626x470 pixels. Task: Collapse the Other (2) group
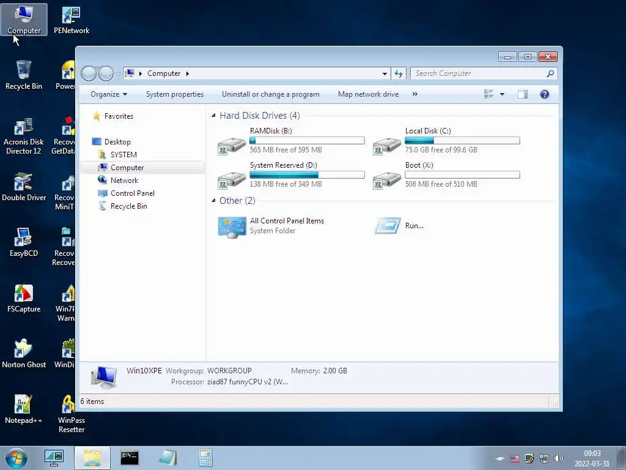tap(213, 201)
